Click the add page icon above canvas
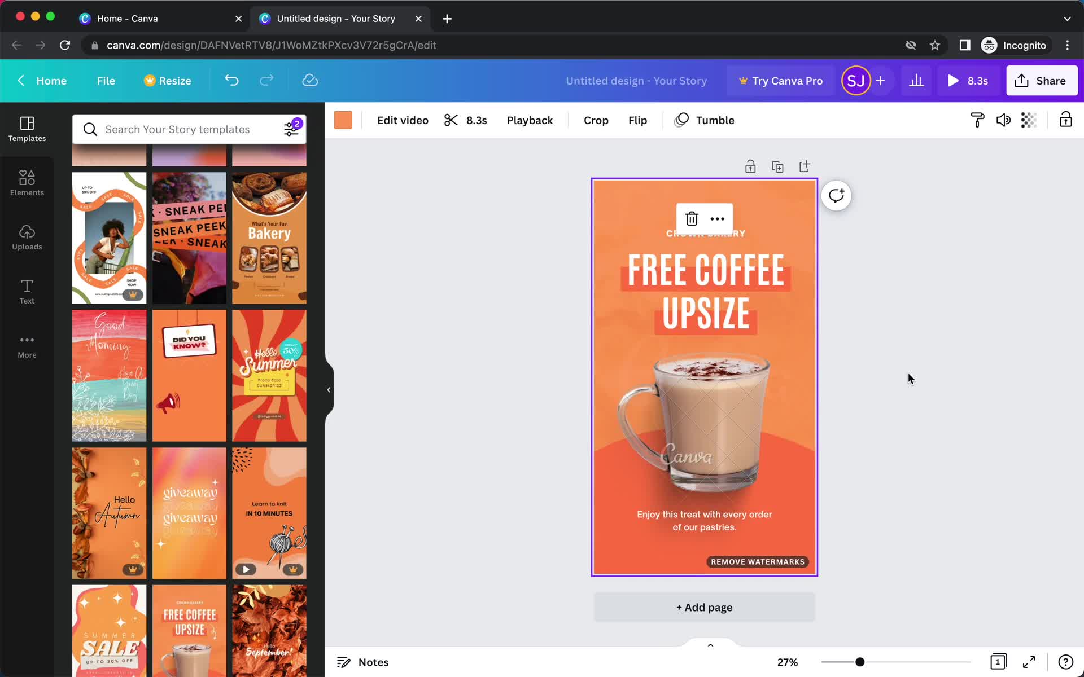Image resolution: width=1084 pixels, height=677 pixels. (805, 166)
